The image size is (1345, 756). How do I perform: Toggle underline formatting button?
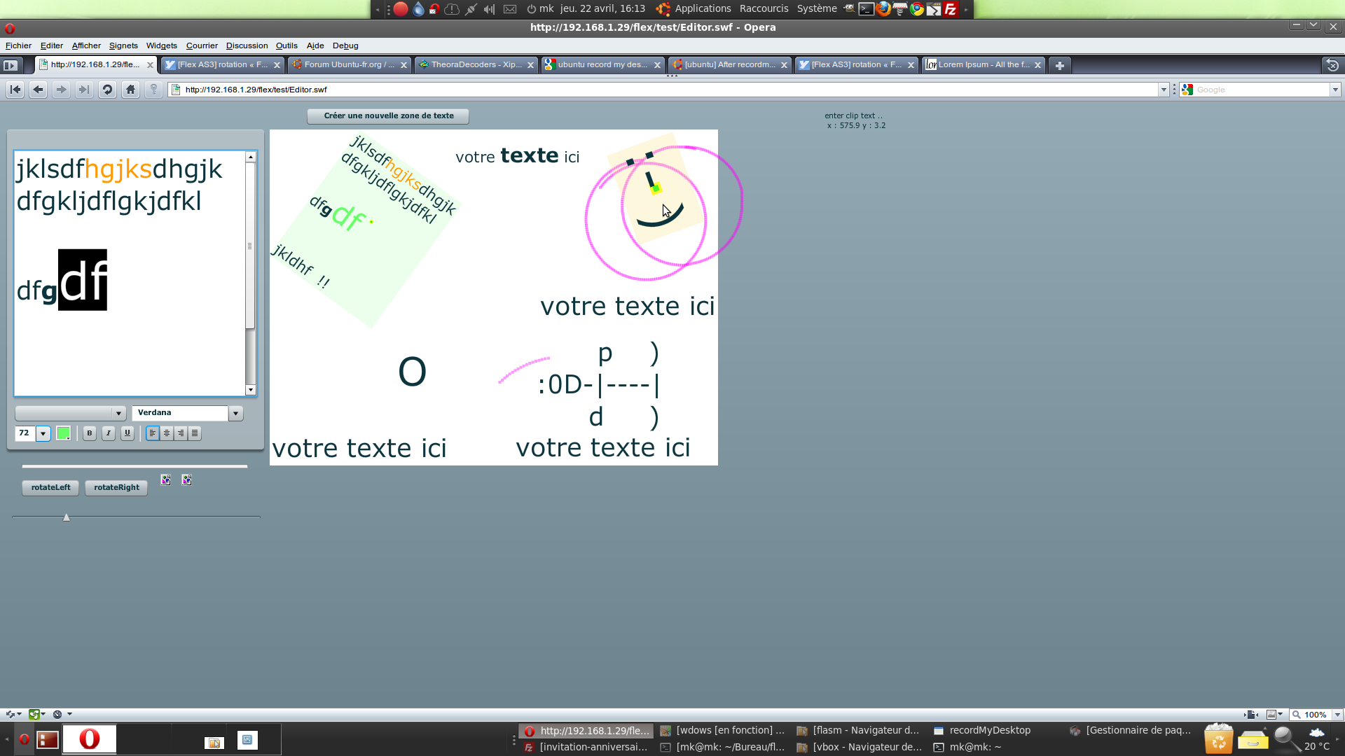click(x=127, y=433)
